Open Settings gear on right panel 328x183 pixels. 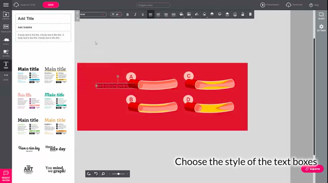321,28
